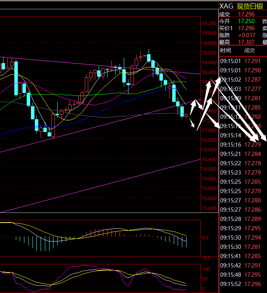Click the latest MACD histogram bar
Image resolution: width=267 pixels, height=293 pixels.
tap(187, 242)
